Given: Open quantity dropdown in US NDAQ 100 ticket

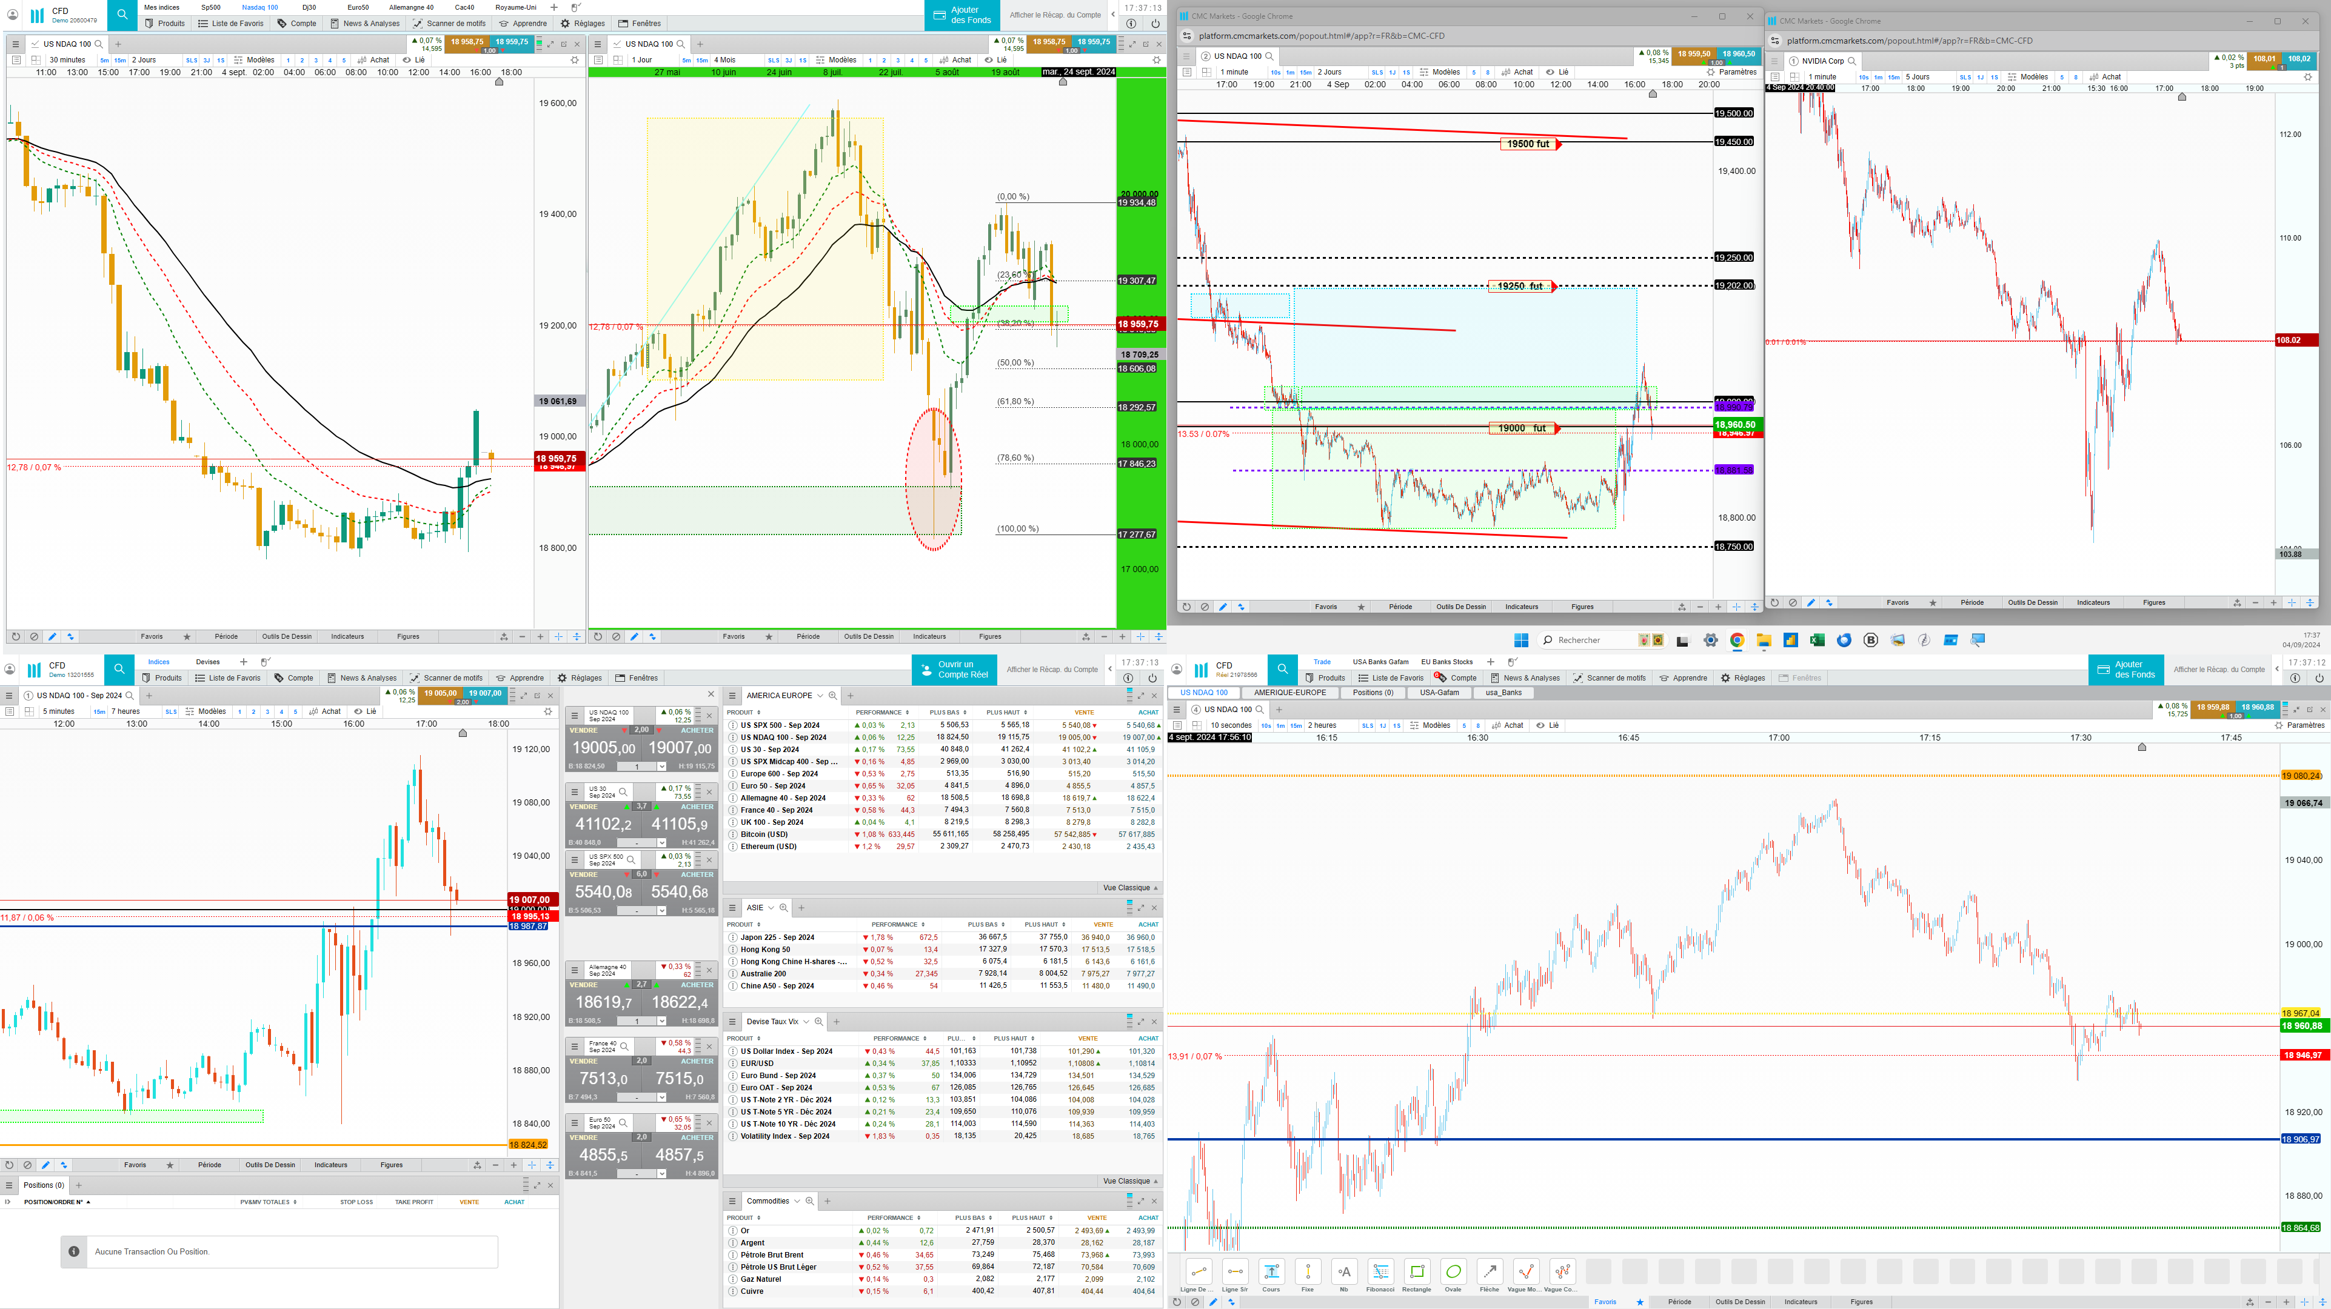Looking at the screenshot, I should (x=661, y=766).
